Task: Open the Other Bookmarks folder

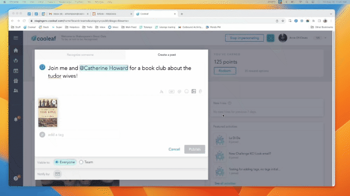Action: [x=322, y=27]
